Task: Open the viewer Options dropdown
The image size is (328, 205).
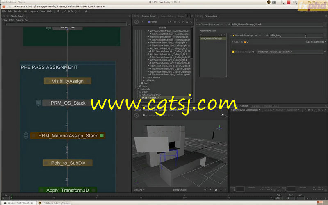Action: point(139,190)
